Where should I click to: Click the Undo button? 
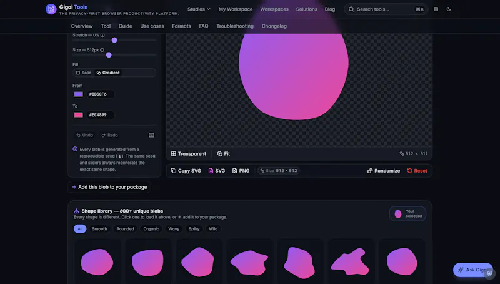point(85,135)
